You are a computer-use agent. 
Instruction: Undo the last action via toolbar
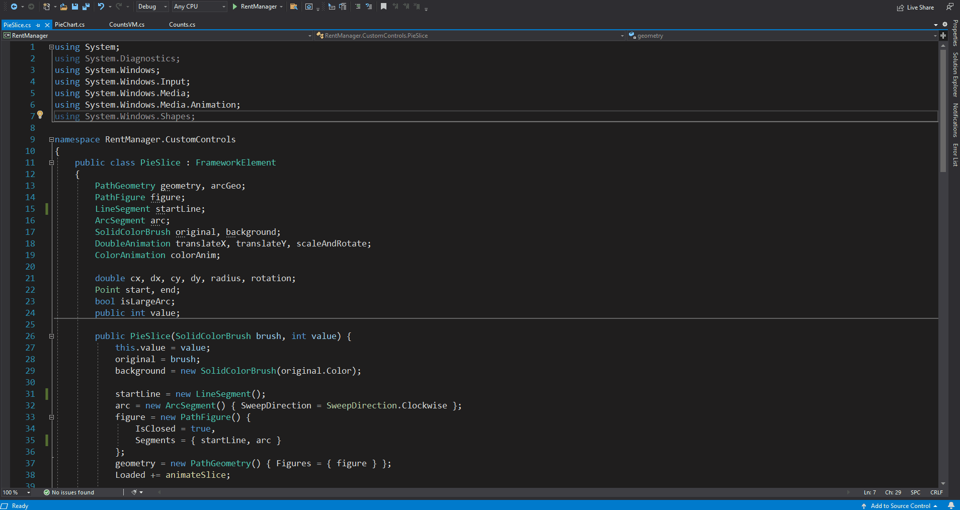pyautogui.click(x=101, y=7)
